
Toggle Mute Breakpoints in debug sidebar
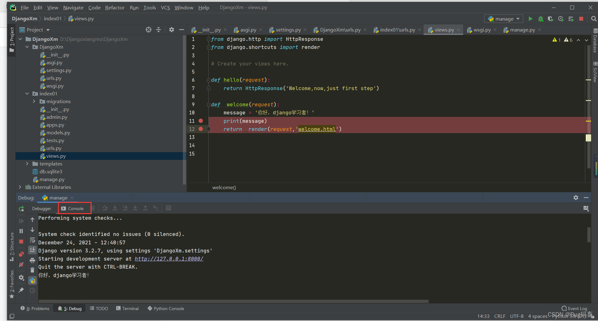click(x=21, y=265)
